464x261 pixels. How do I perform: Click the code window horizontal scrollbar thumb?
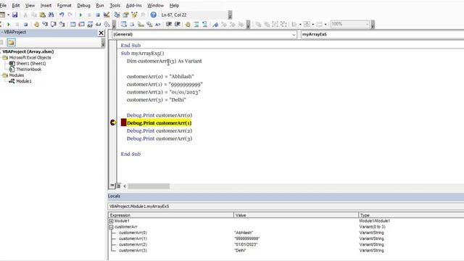(149, 186)
